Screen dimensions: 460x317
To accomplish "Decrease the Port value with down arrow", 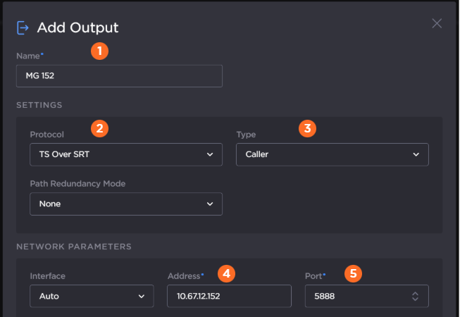I will pyautogui.click(x=416, y=299).
